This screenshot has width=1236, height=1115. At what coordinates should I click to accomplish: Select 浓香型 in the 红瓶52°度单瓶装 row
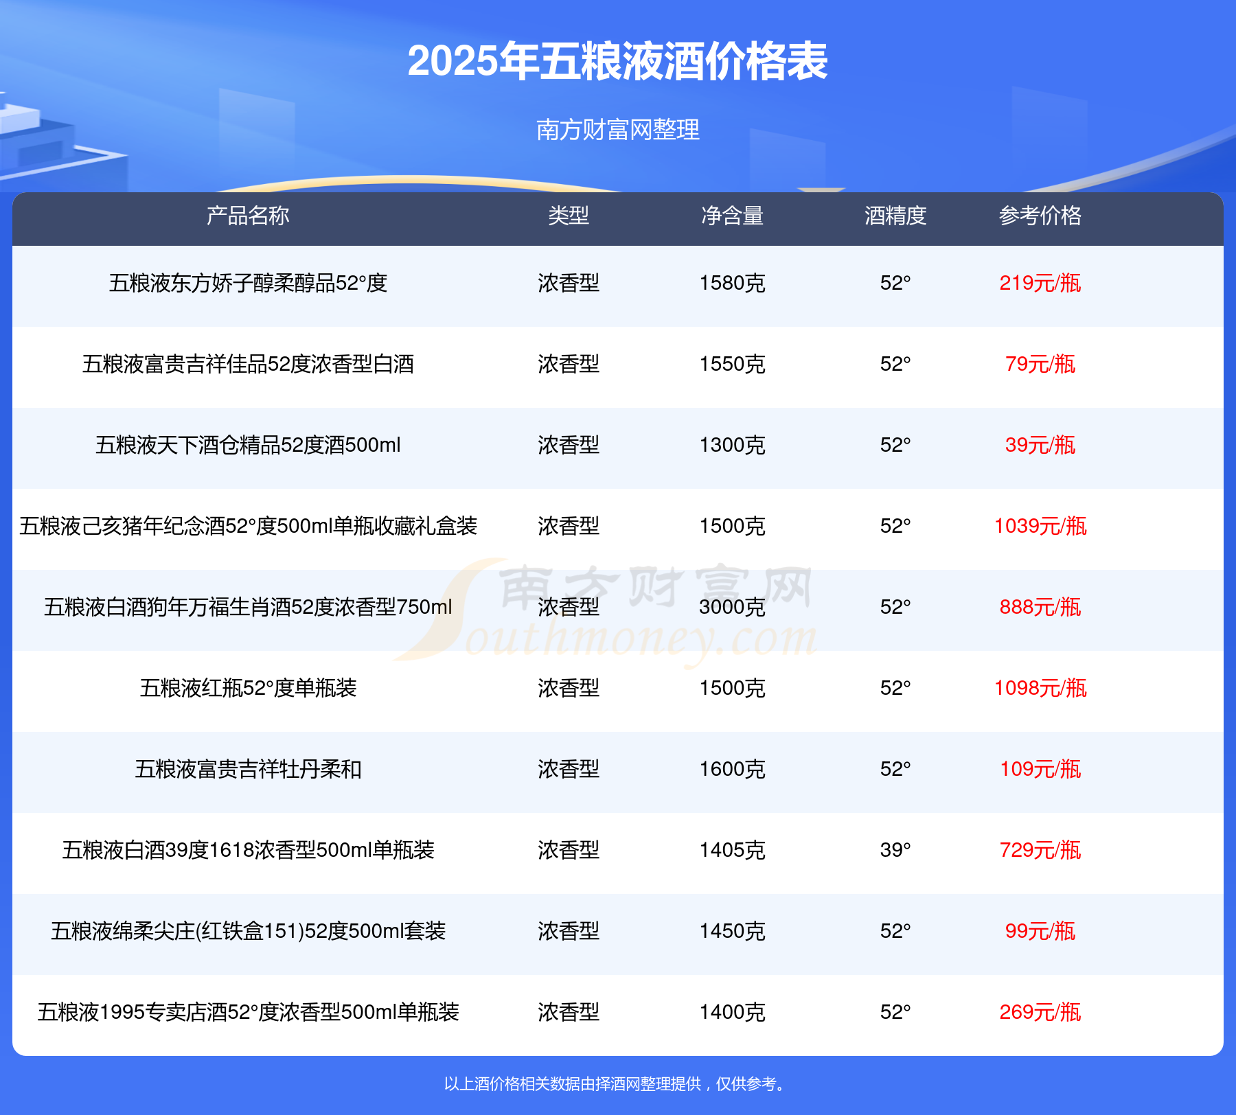[569, 688]
